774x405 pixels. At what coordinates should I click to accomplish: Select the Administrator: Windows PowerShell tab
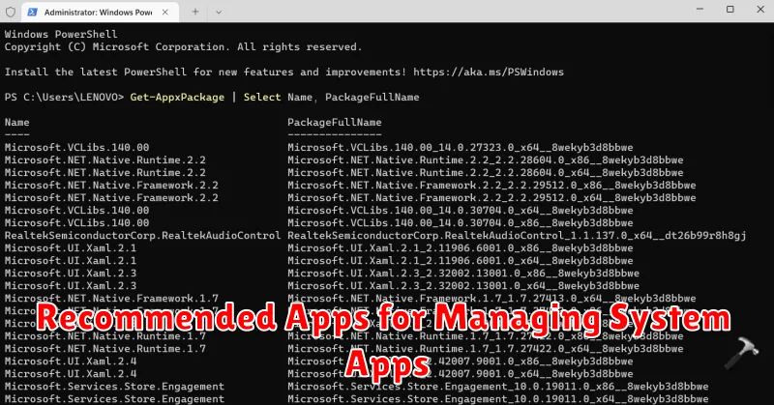[101, 12]
